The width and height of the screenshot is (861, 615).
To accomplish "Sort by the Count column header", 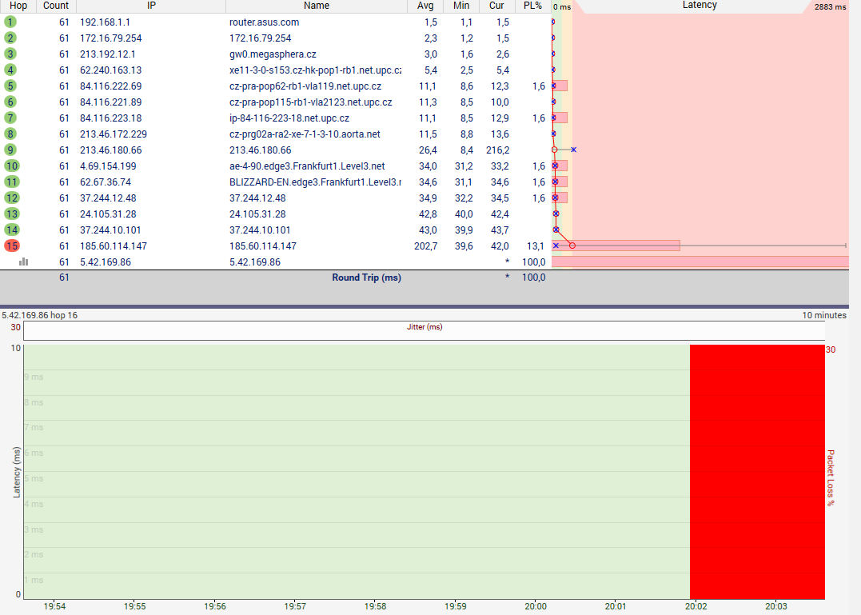I will coord(56,6).
